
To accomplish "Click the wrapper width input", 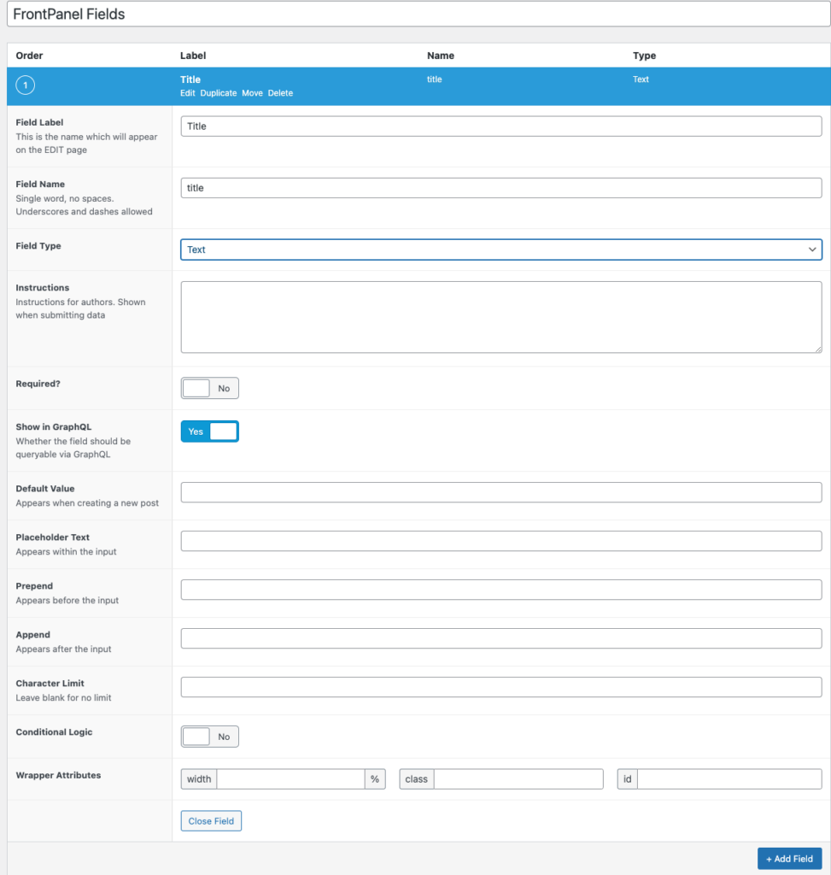I will point(290,779).
